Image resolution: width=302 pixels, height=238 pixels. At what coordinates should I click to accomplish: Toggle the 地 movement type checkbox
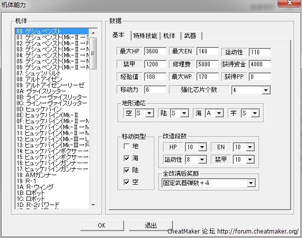[x=128, y=146]
